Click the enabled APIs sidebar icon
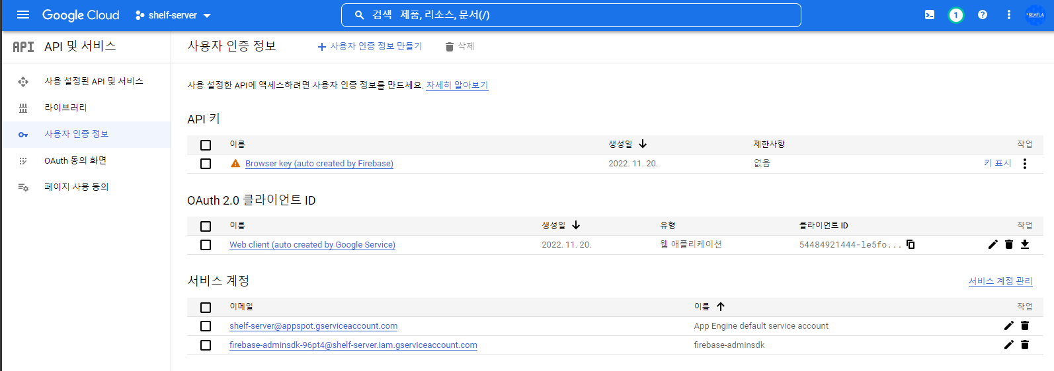Screen dimensions: 1054x371 23,82
